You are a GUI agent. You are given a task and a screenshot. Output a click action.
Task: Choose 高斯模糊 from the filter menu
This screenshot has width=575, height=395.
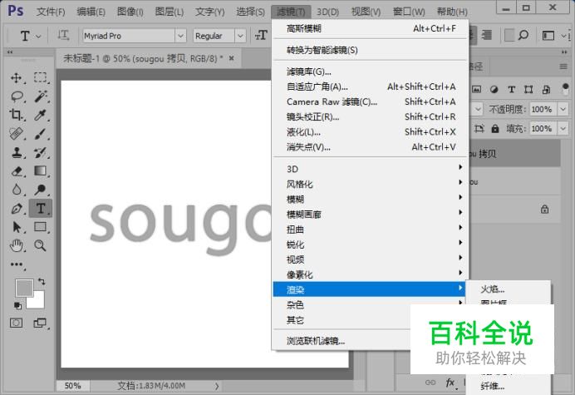pos(370,28)
